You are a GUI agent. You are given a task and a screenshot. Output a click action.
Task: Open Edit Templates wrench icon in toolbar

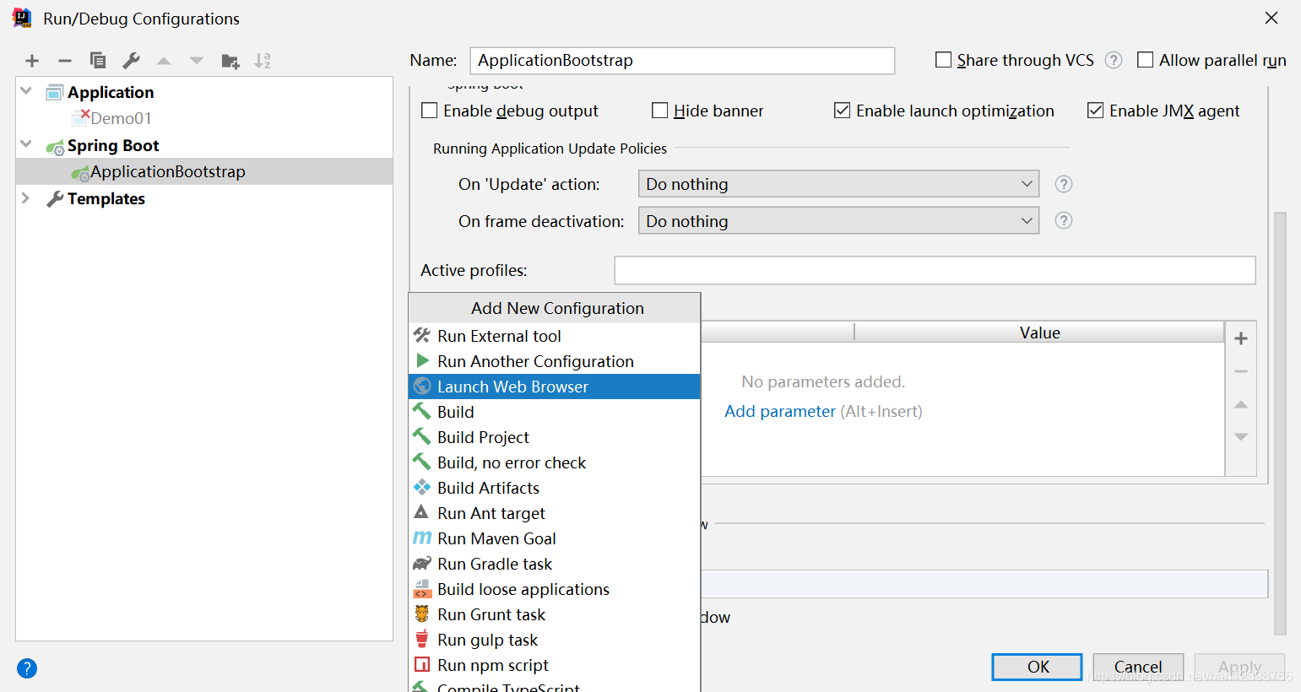pos(131,61)
